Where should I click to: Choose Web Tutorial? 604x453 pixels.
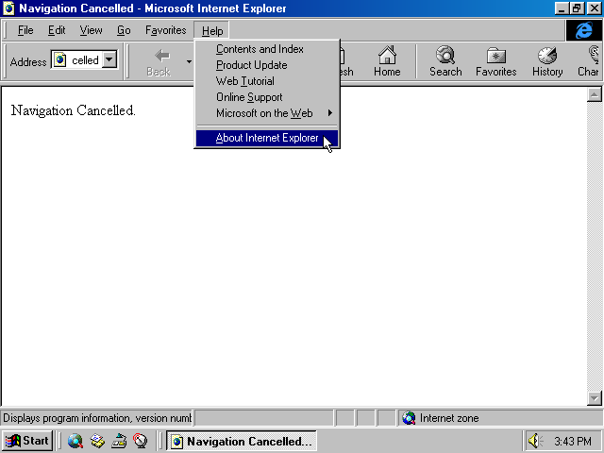[x=267, y=81]
